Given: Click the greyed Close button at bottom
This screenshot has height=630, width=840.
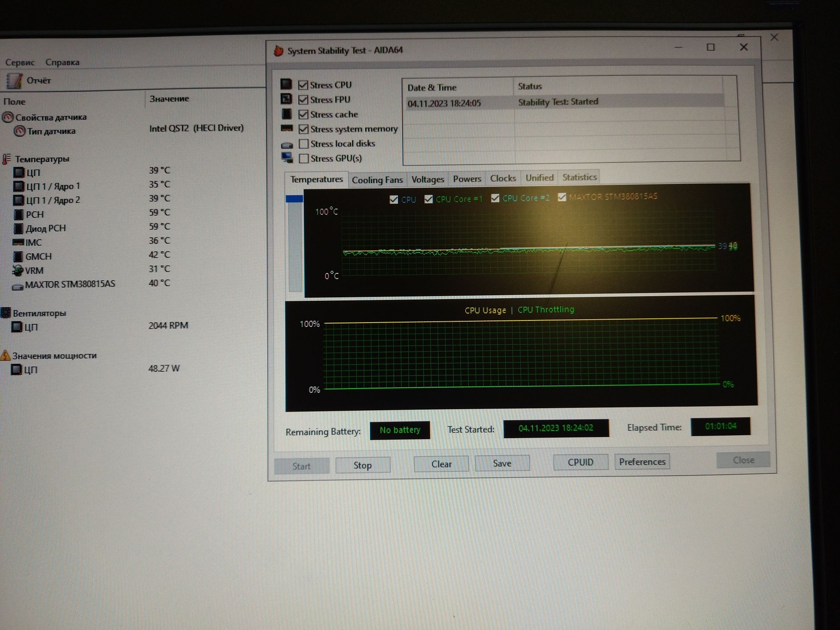Looking at the screenshot, I should click(x=743, y=460).
